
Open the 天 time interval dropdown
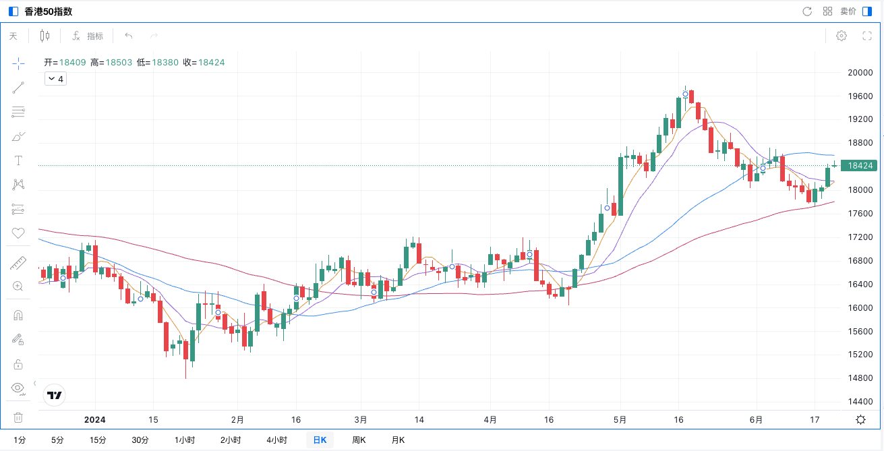coord(13,36)
